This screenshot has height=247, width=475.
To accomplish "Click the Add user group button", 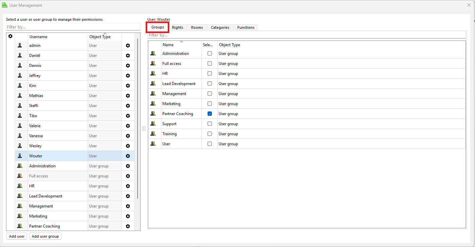I will click(45, 236).
